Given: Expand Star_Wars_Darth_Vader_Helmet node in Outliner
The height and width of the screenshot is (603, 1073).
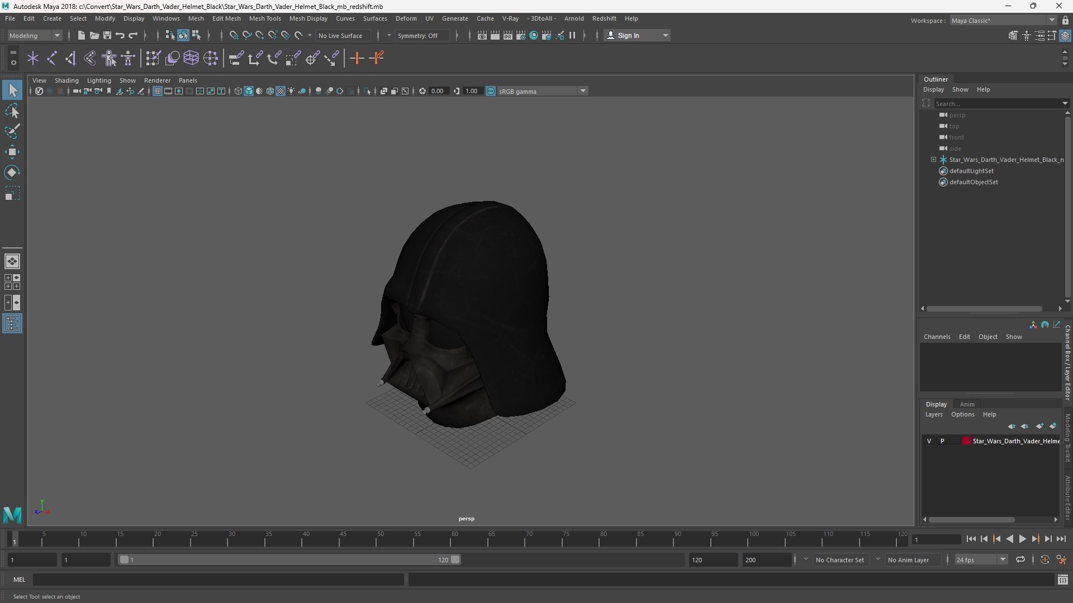Looking at the screenshot, I should tap(933, 160).
